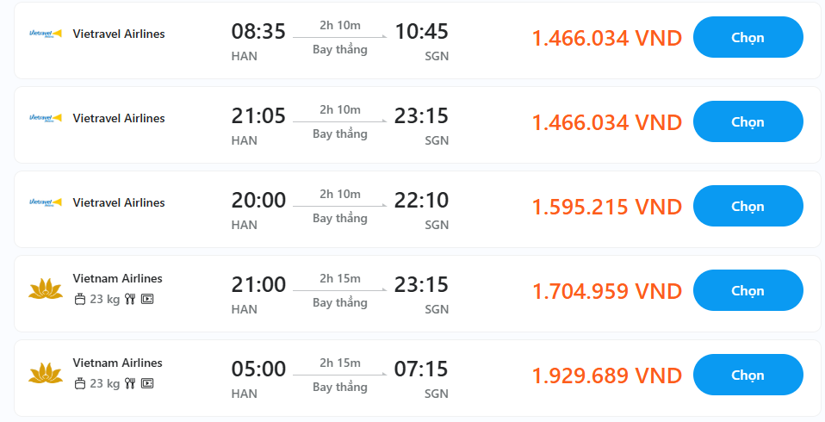Click Vietravel Airlines logo on 08:35 flight
The height and width of the screenshot is (422, 825).
46,34
